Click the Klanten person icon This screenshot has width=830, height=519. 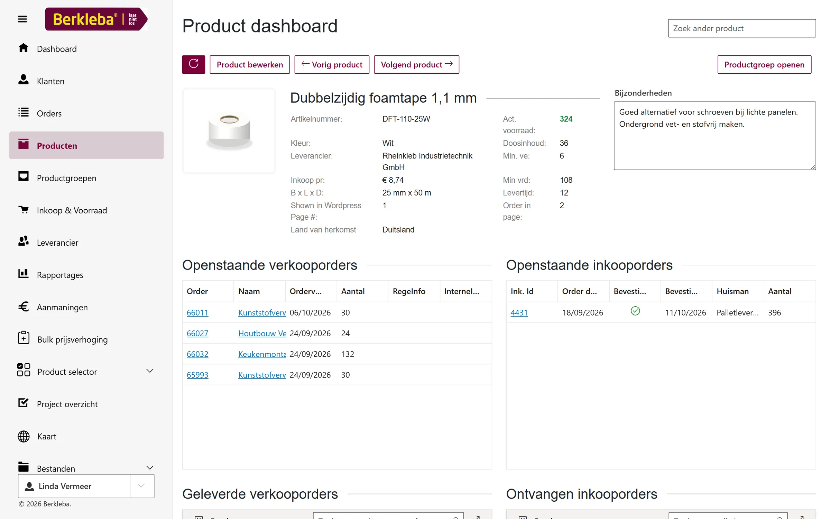click(x=23, y=80)
